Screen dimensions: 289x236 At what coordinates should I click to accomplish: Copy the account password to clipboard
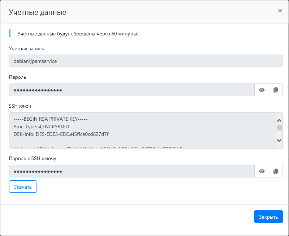click(276, 90)
